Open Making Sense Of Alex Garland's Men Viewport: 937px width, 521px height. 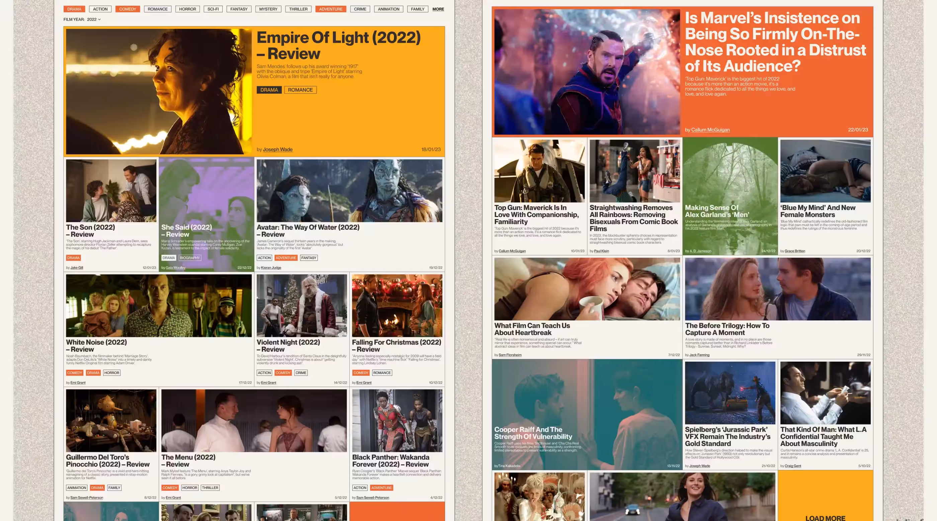coord(717,211)
